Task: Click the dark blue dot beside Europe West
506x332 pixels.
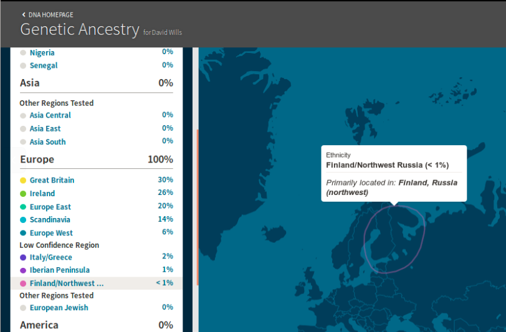Action: tap(23, 233)
